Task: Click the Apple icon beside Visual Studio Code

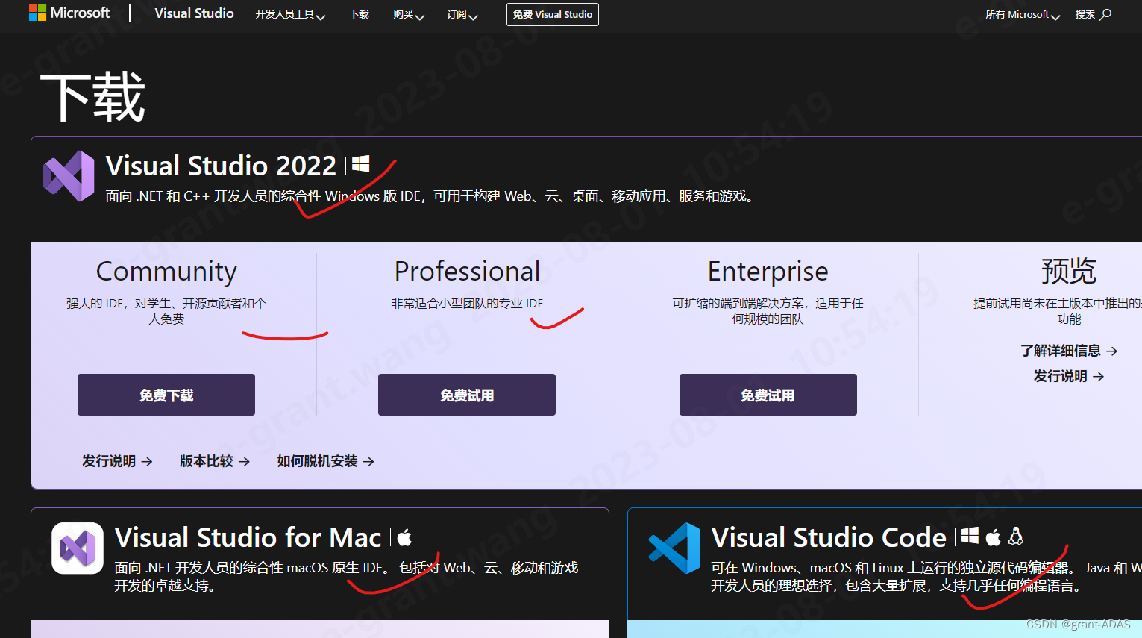Action: point(994,537)
